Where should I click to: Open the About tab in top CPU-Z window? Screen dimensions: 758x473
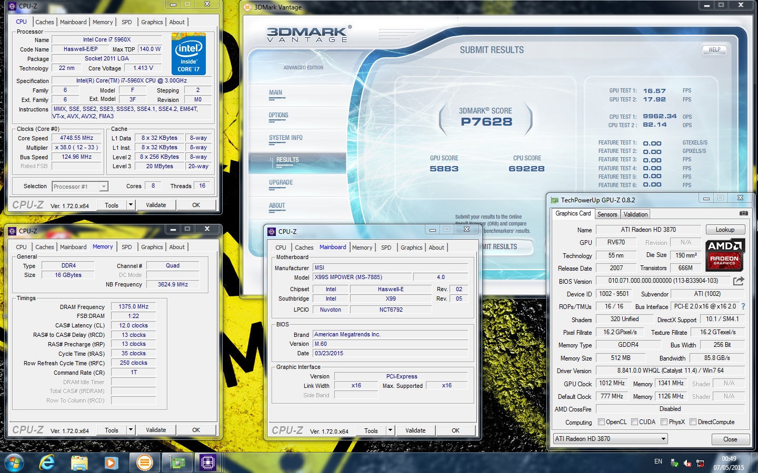[177, 22]
